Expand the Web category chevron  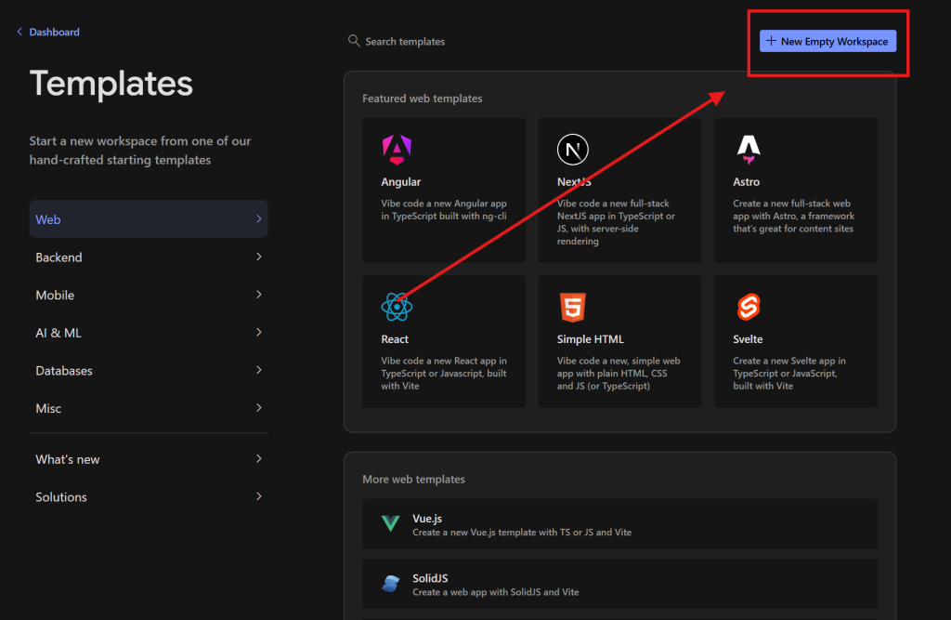point(258,218)
